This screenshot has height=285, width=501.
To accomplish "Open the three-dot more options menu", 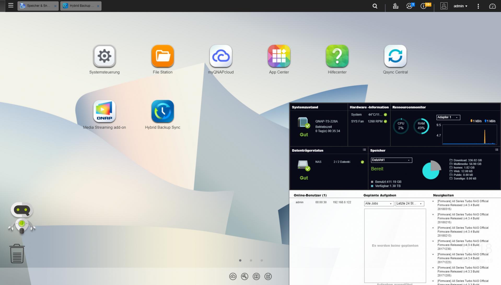I will [x=478, y=6].
